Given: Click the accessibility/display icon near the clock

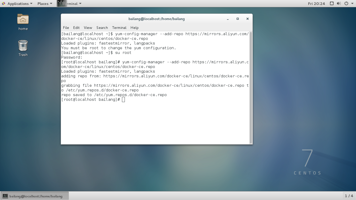Looking at the screenshot, I should (332, 3).
